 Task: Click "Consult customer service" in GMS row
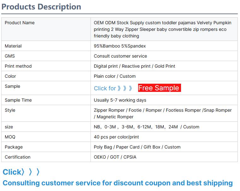click(x=120, y=56)
